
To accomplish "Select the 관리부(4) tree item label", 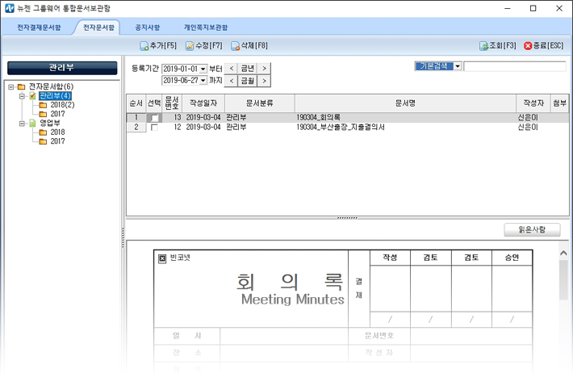I will [x=55, y=96].
